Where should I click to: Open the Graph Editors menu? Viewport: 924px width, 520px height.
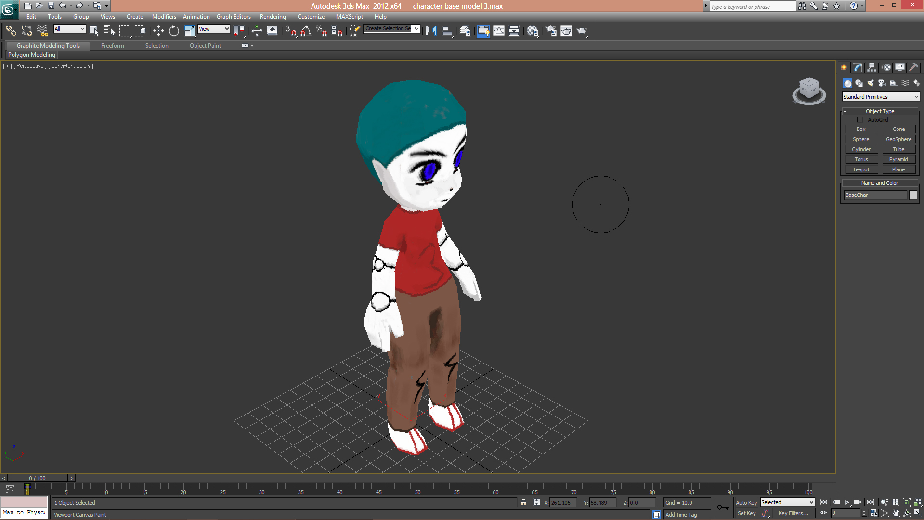click(x=234, y=17)
